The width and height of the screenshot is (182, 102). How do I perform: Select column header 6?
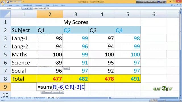(154, 14)
